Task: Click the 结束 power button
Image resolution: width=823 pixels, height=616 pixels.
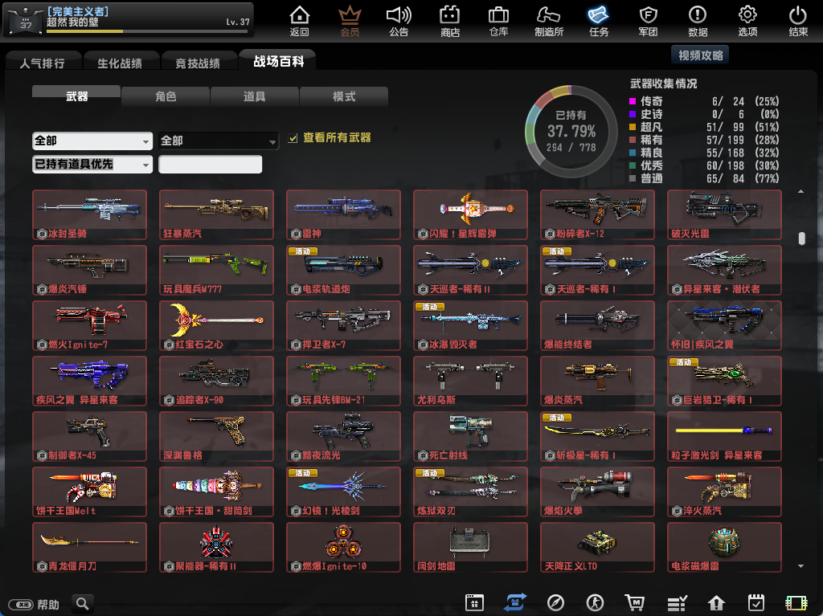Action: tap(797, 21)
